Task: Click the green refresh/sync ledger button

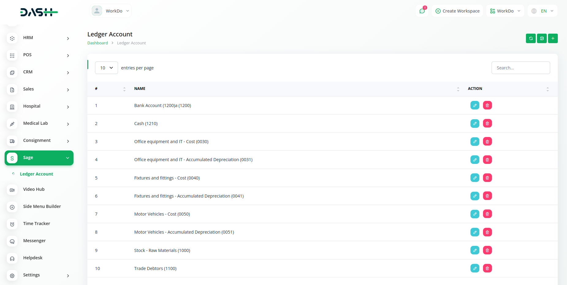Action: 531,39
